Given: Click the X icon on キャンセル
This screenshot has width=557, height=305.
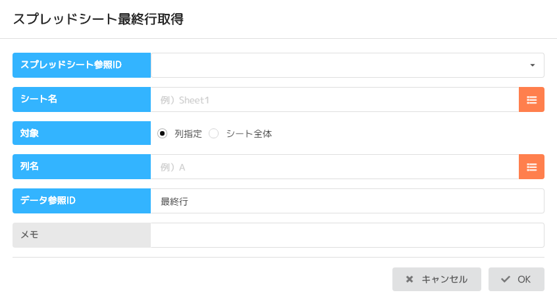Looking at the screenshot, I should pos(410,279).
